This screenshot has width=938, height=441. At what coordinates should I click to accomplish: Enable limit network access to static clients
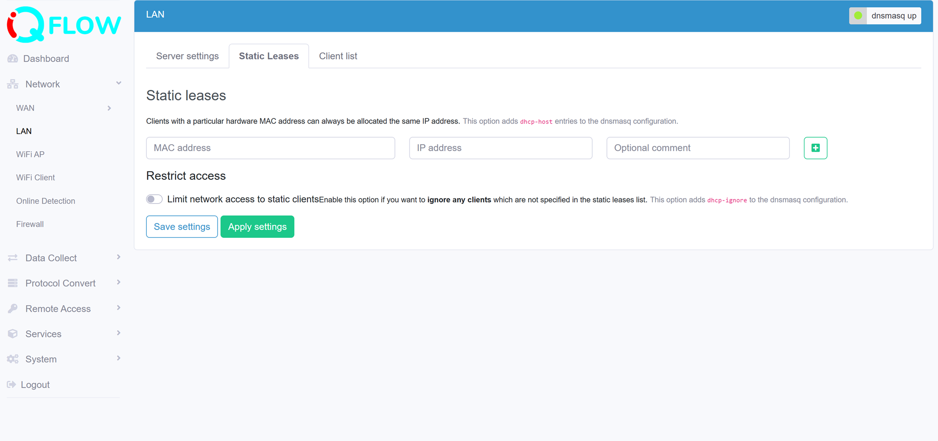(154, 199)
